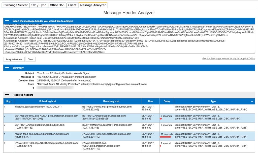Open the Office 365 tab
The width and height of the screenshot is (258, 154).
(x=57, y=5)
